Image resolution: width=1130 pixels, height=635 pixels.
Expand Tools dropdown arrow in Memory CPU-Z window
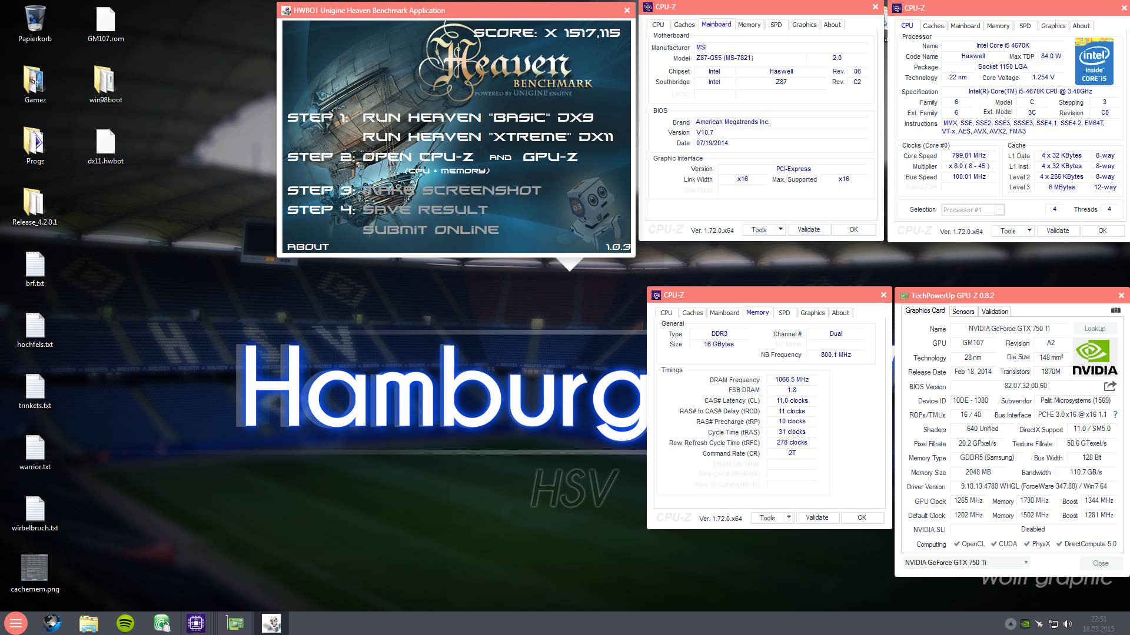789,517
